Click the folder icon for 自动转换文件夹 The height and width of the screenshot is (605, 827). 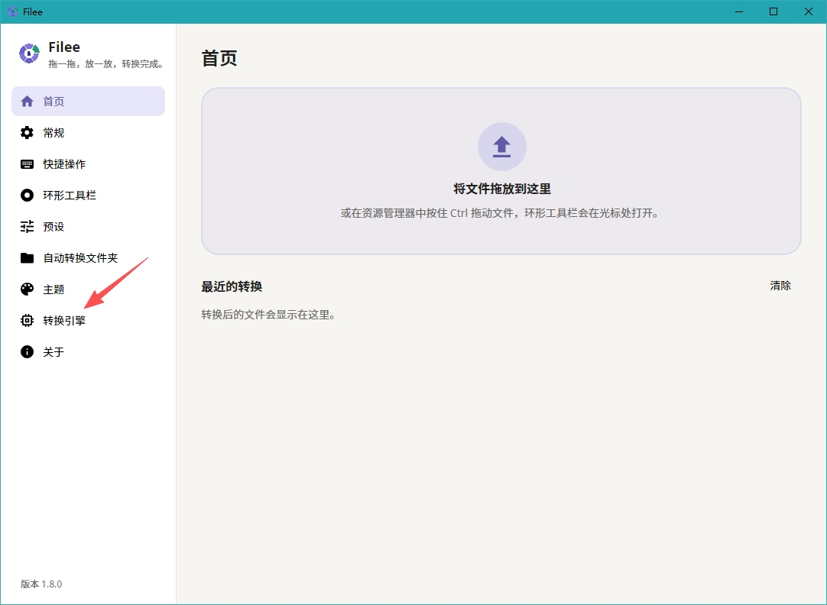[27, 257]
